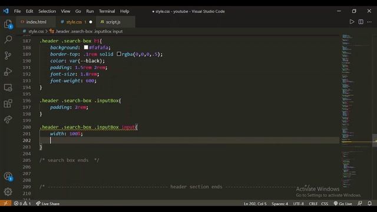The width and height of the screenshot is (377, 212).
Task: Switch to the style.css tab
Action: pyautogui.click(x=76, y=22)
